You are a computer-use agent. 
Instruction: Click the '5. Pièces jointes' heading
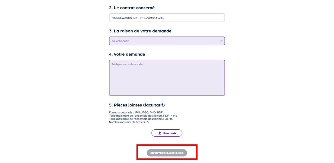(126, 105)
